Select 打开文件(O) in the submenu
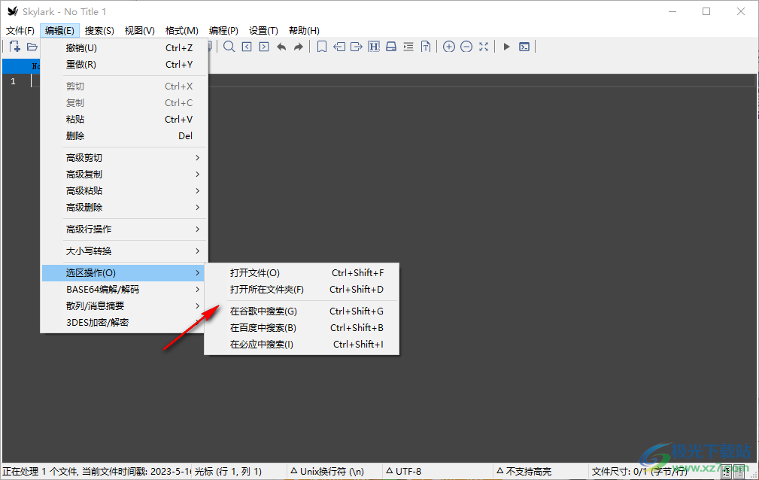The image size is (759, 480). pos(302,272)
